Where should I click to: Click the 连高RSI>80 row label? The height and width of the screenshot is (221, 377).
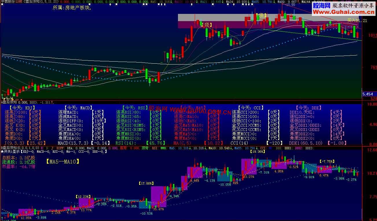pyautogui.click(x=128, y=112)
